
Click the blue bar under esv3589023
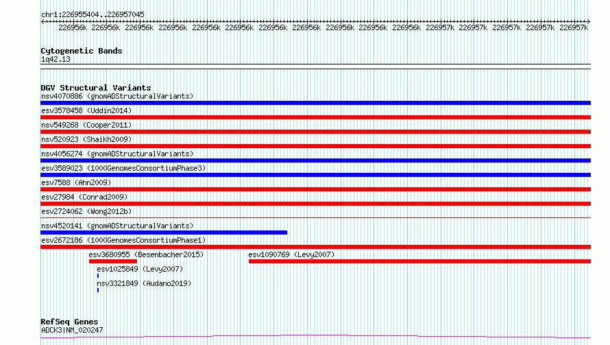(x=315, y=175)
